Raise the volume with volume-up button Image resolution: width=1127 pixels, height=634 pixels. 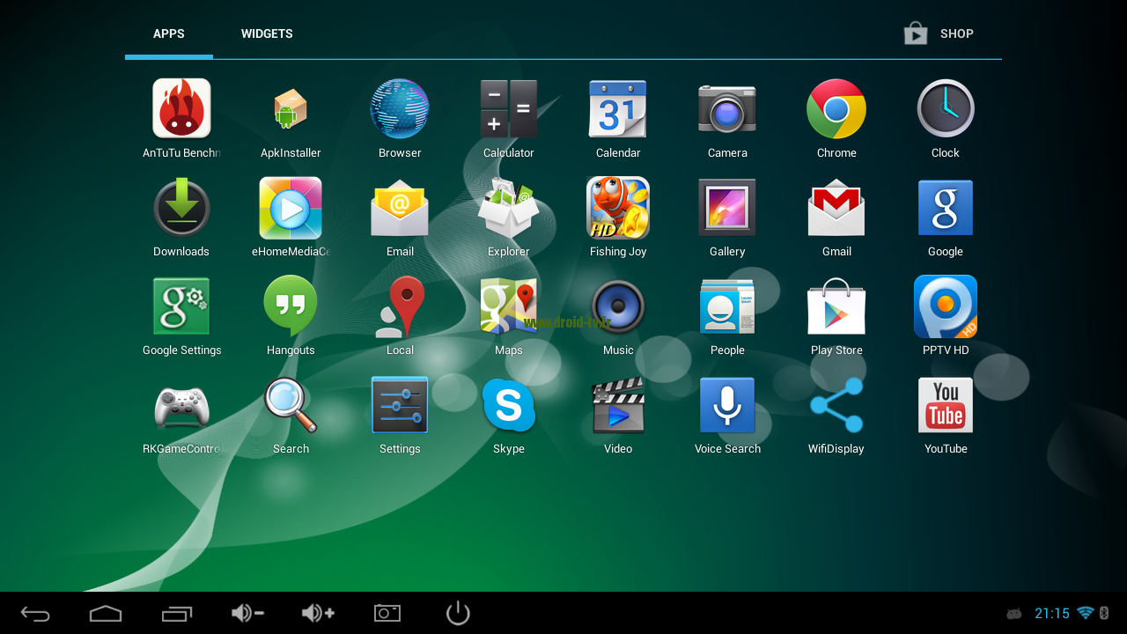click(318, 613)
